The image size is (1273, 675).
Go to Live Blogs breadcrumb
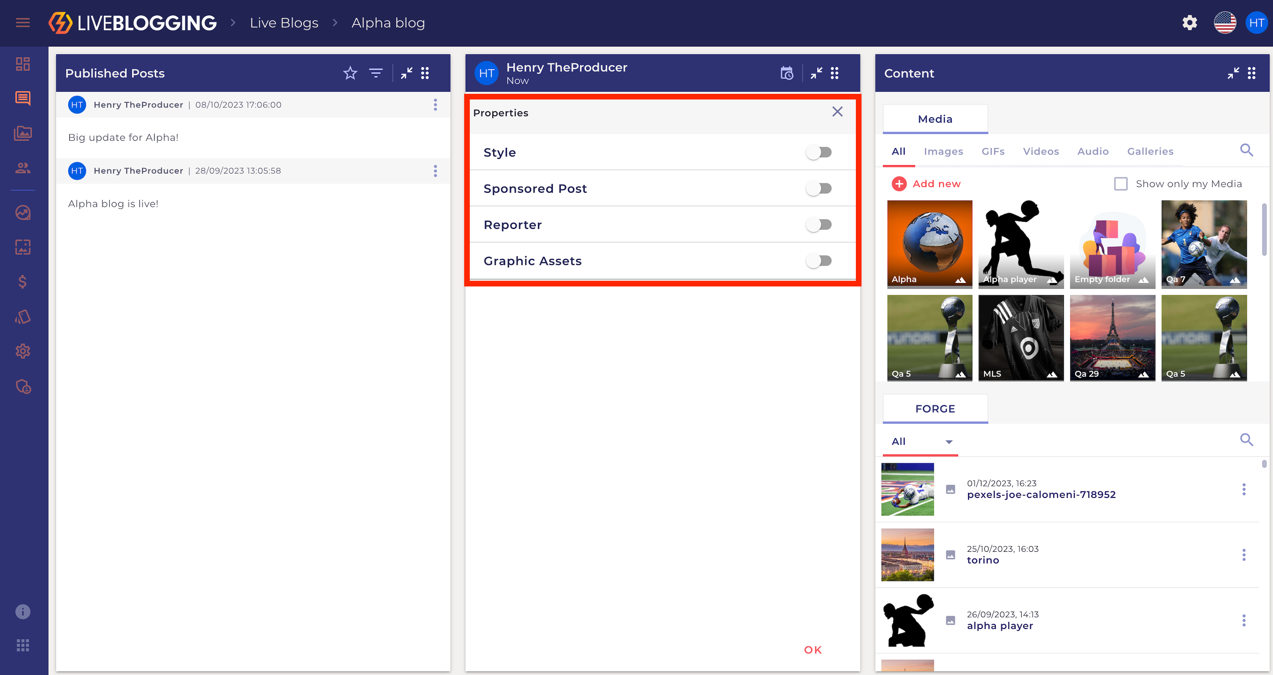click(x=284, y=23)
